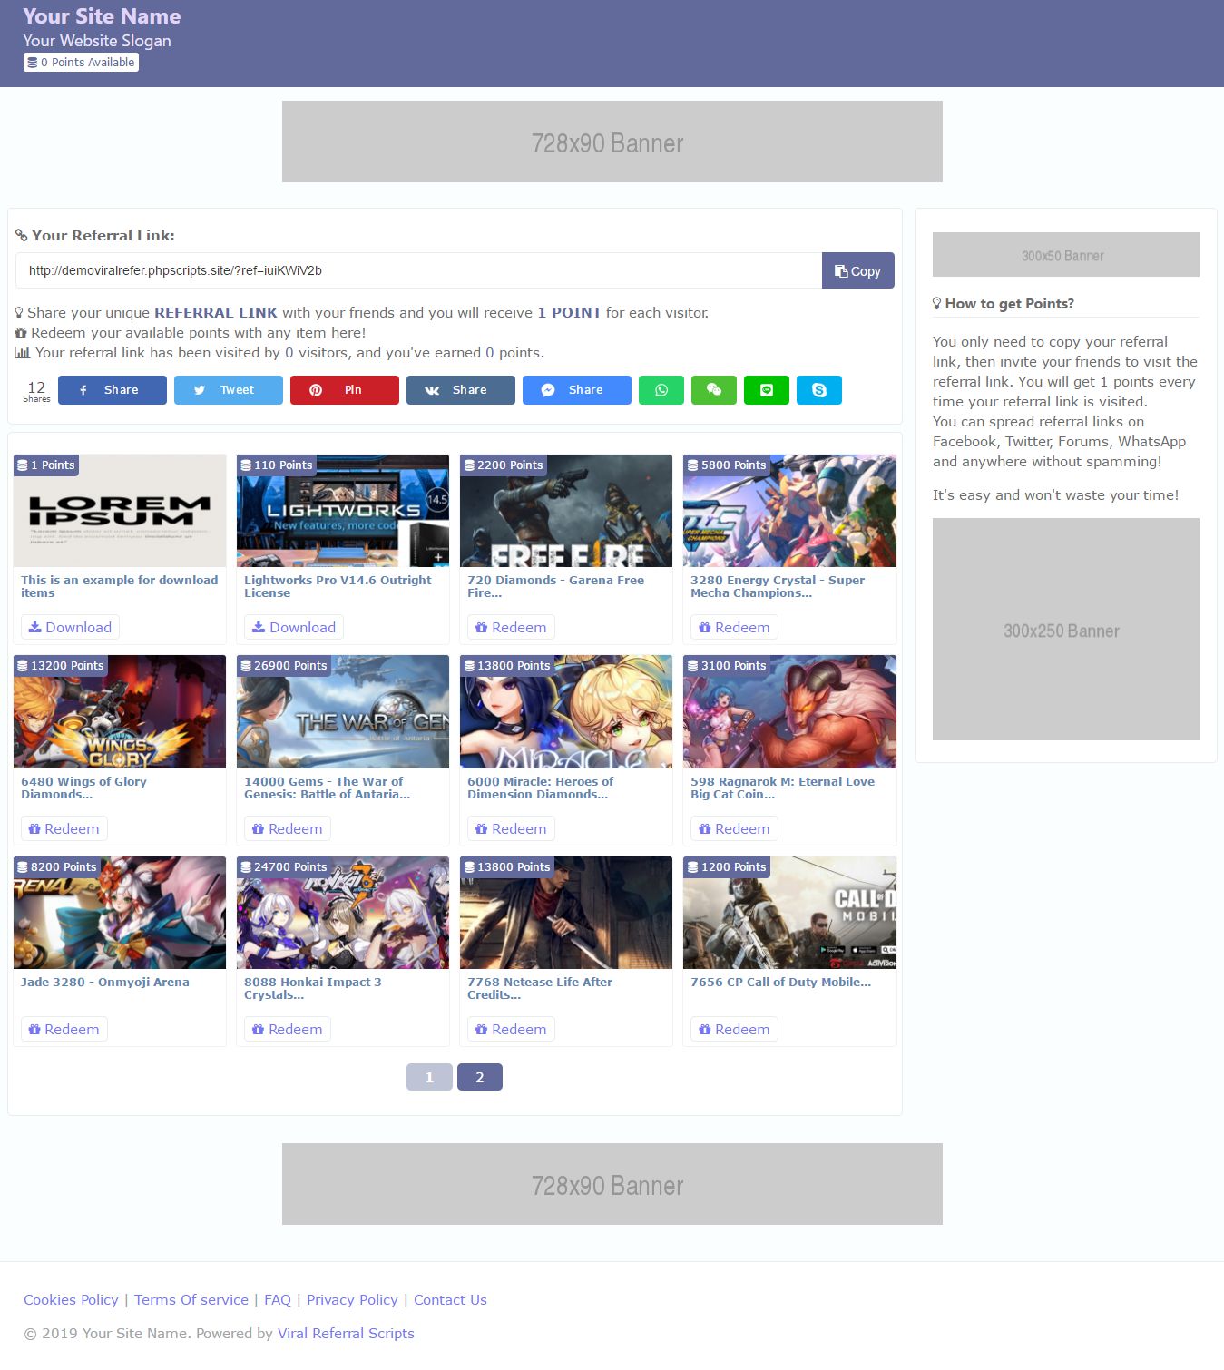Viewport: 1224px width, 1370px height.
Task: Open the Miracle Heroes of Dimension thumbnail
Action: (x=566, y=712)
